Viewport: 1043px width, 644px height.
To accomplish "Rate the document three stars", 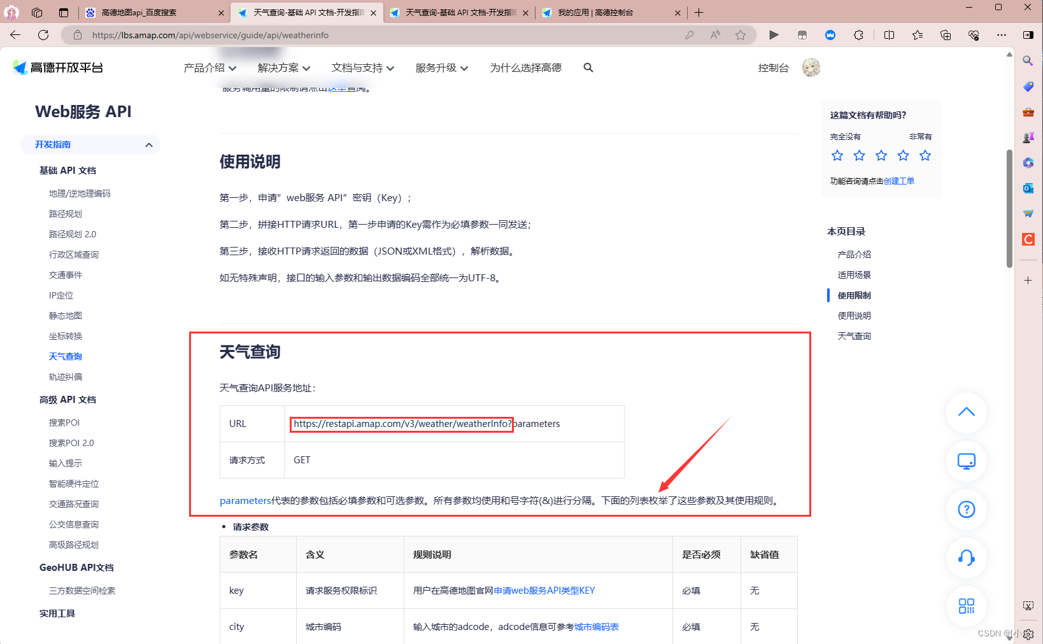I will [881, 155].
